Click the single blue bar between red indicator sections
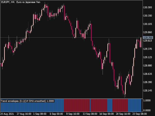 point(90,105)
